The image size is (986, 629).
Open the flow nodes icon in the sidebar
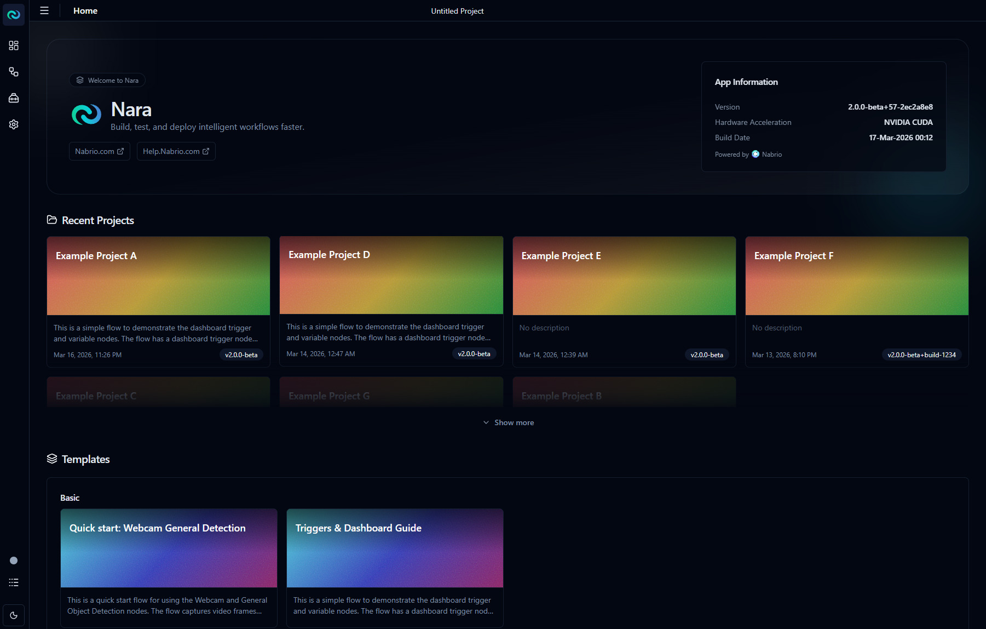coord(14,72)
